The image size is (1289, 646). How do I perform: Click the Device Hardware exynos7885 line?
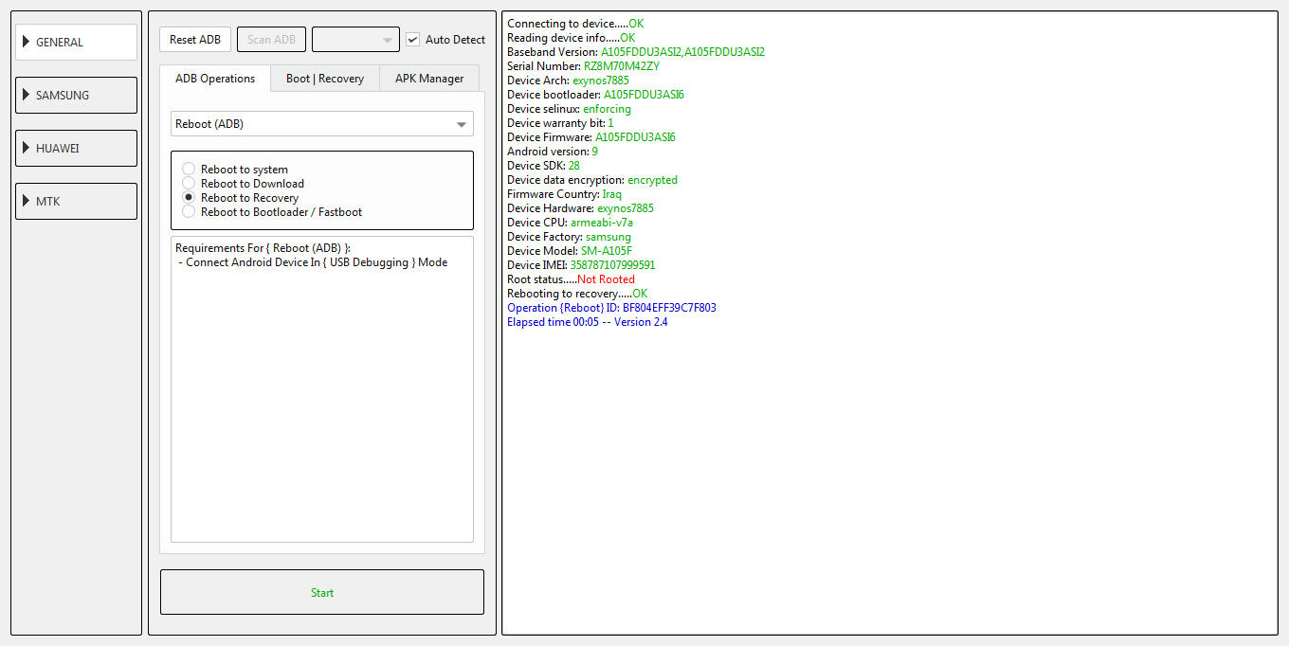[x=580, y=208]
